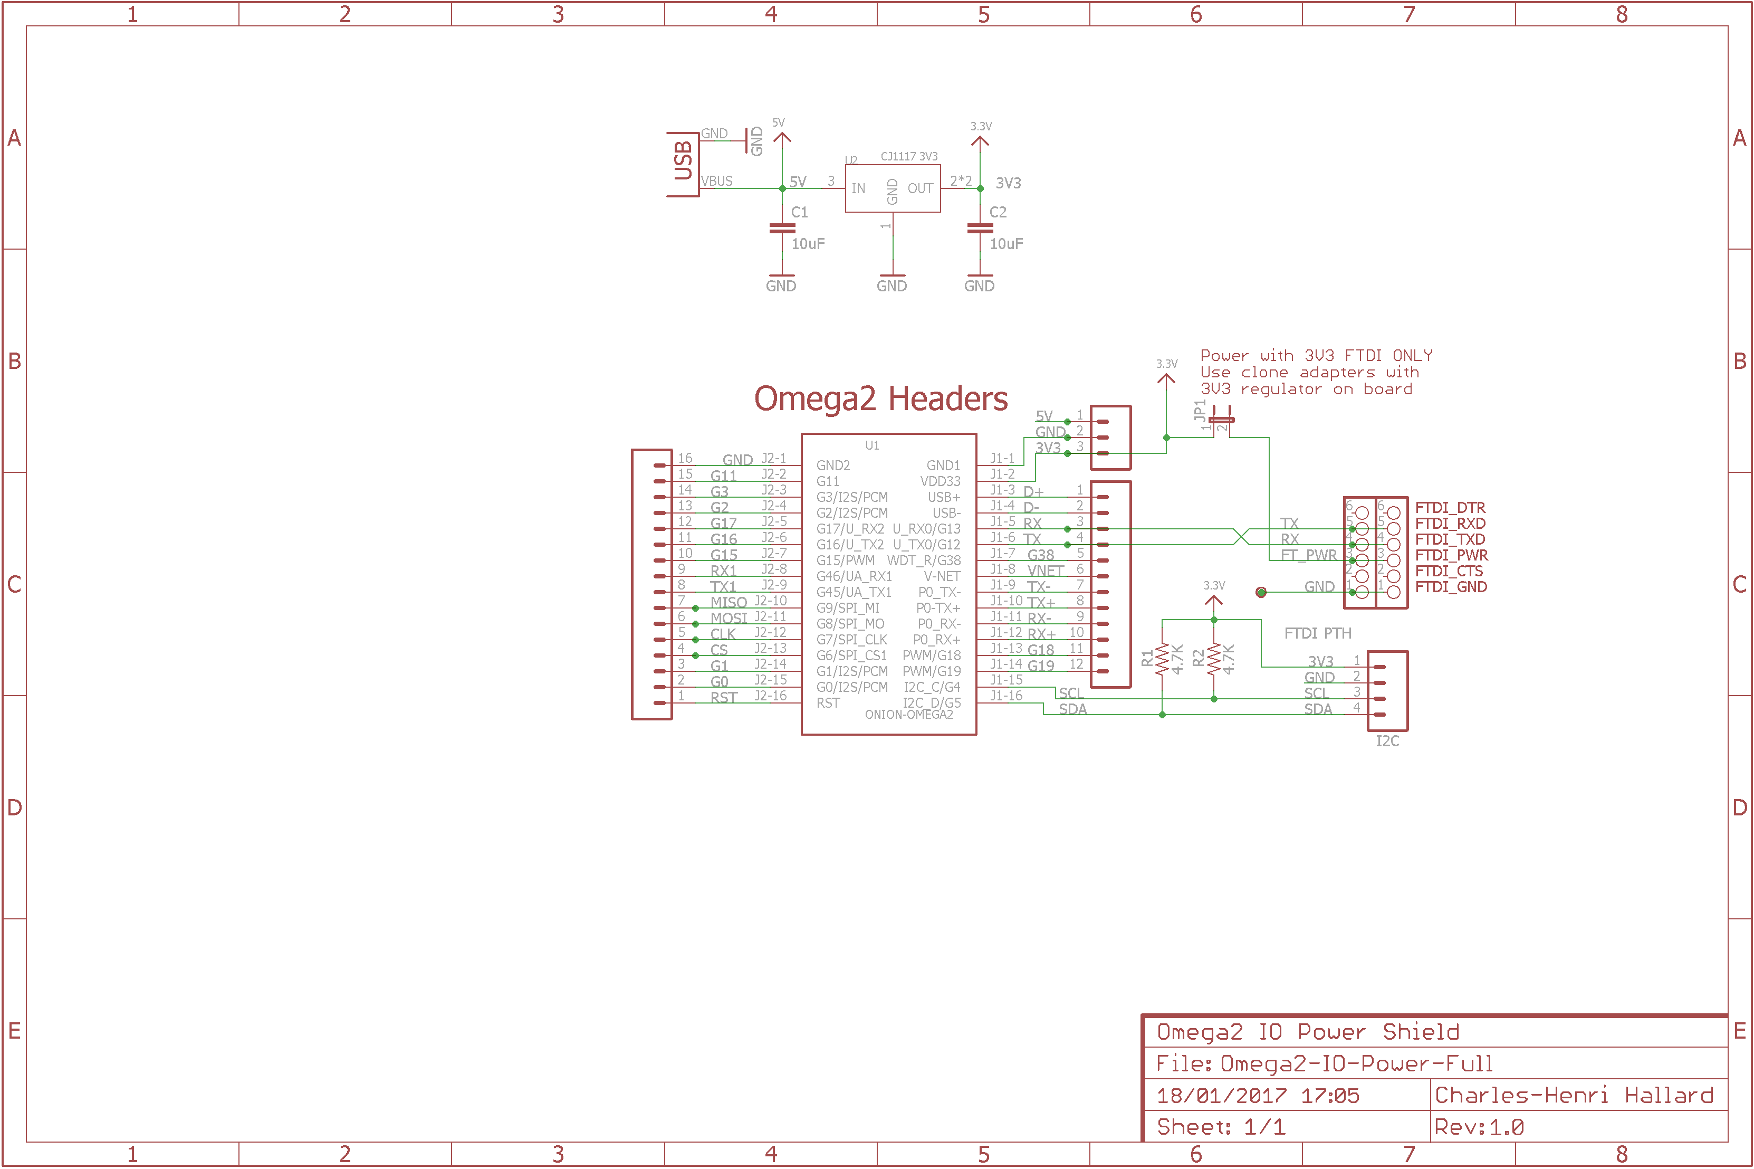Click the Rev:1.0 field in title block
1754x1169 pixels.
coord(1479,1126)
